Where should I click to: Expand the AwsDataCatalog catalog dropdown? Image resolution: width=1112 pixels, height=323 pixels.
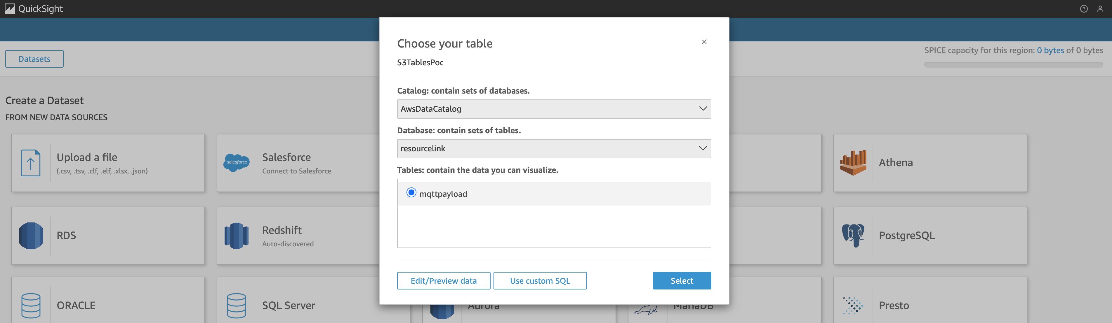[x=554, y=109]
